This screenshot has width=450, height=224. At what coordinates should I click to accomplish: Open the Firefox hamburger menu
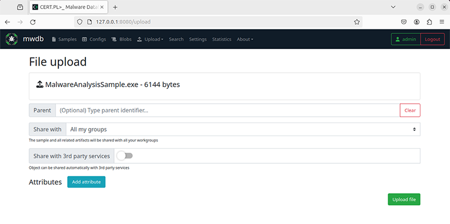(442, 22)
